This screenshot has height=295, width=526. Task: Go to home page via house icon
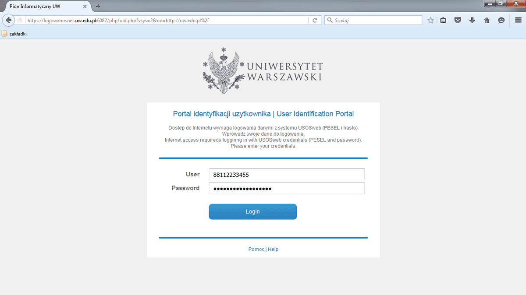coord(487,20)
